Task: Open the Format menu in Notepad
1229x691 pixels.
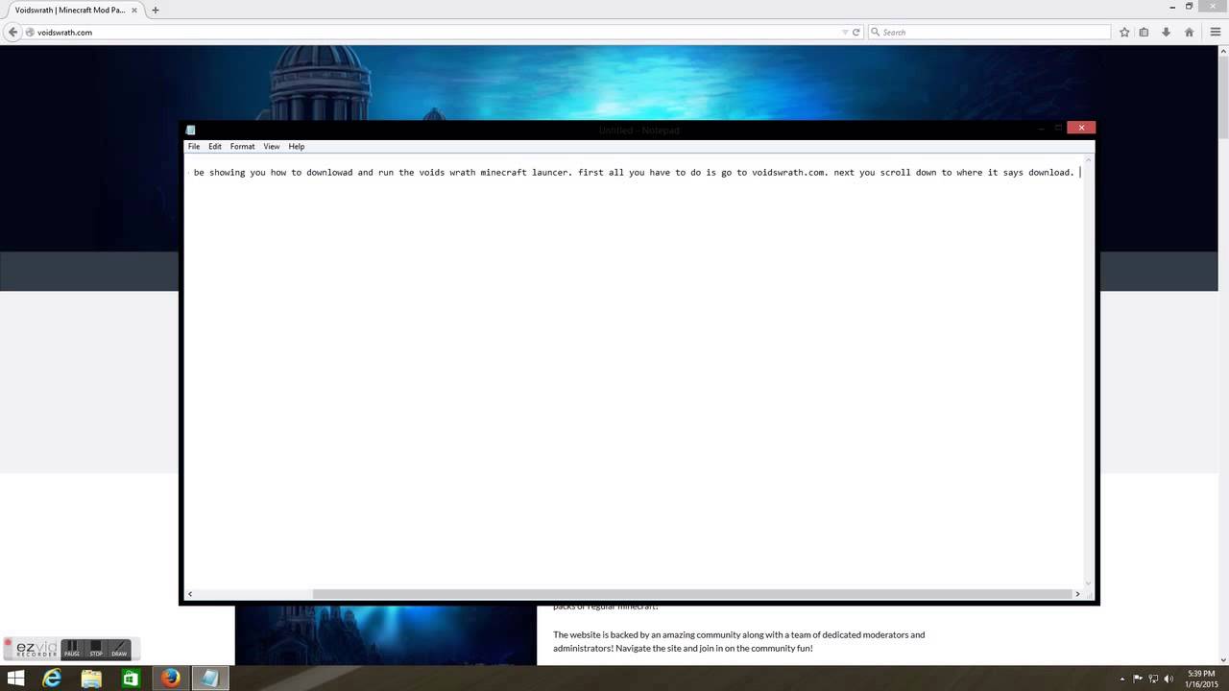Action: [242, 147]
